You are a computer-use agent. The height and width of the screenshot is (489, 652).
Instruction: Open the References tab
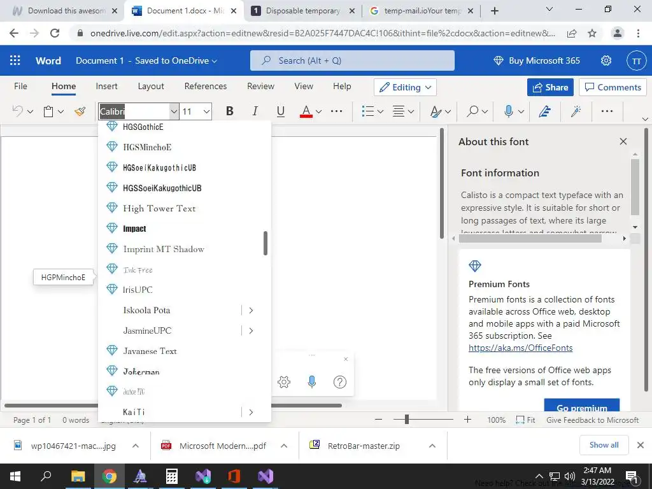click(x=206, y=86)
